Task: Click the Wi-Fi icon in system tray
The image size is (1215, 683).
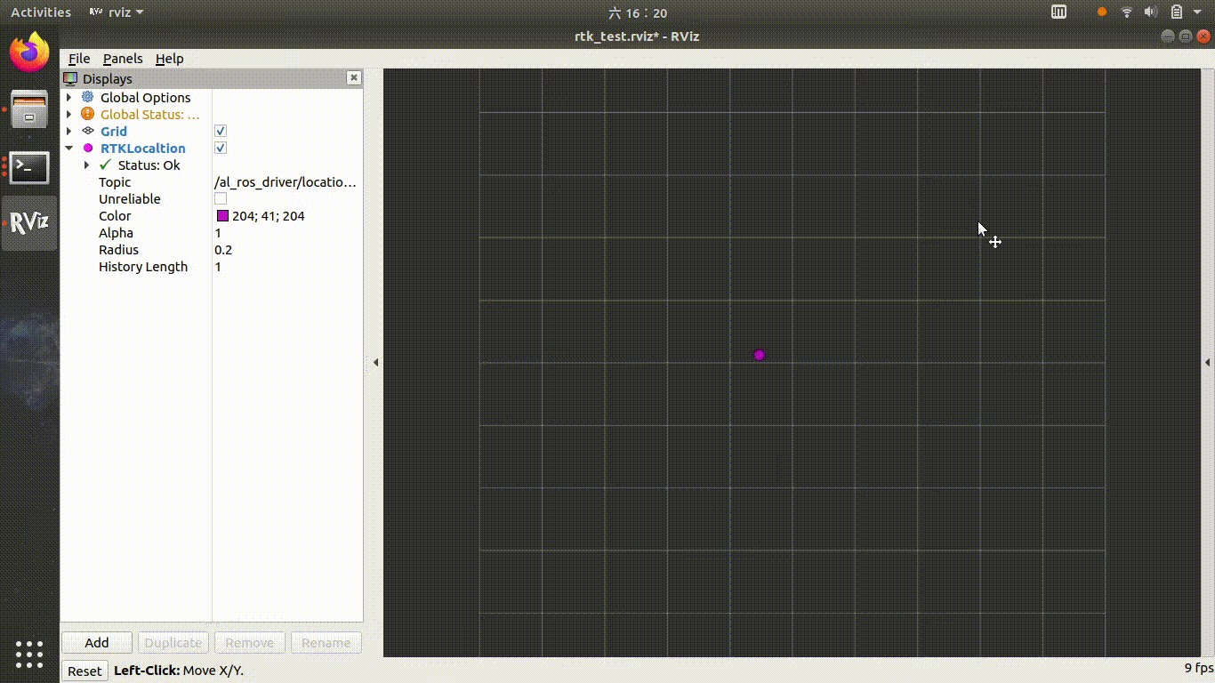Action: [x=1127, y=12]
